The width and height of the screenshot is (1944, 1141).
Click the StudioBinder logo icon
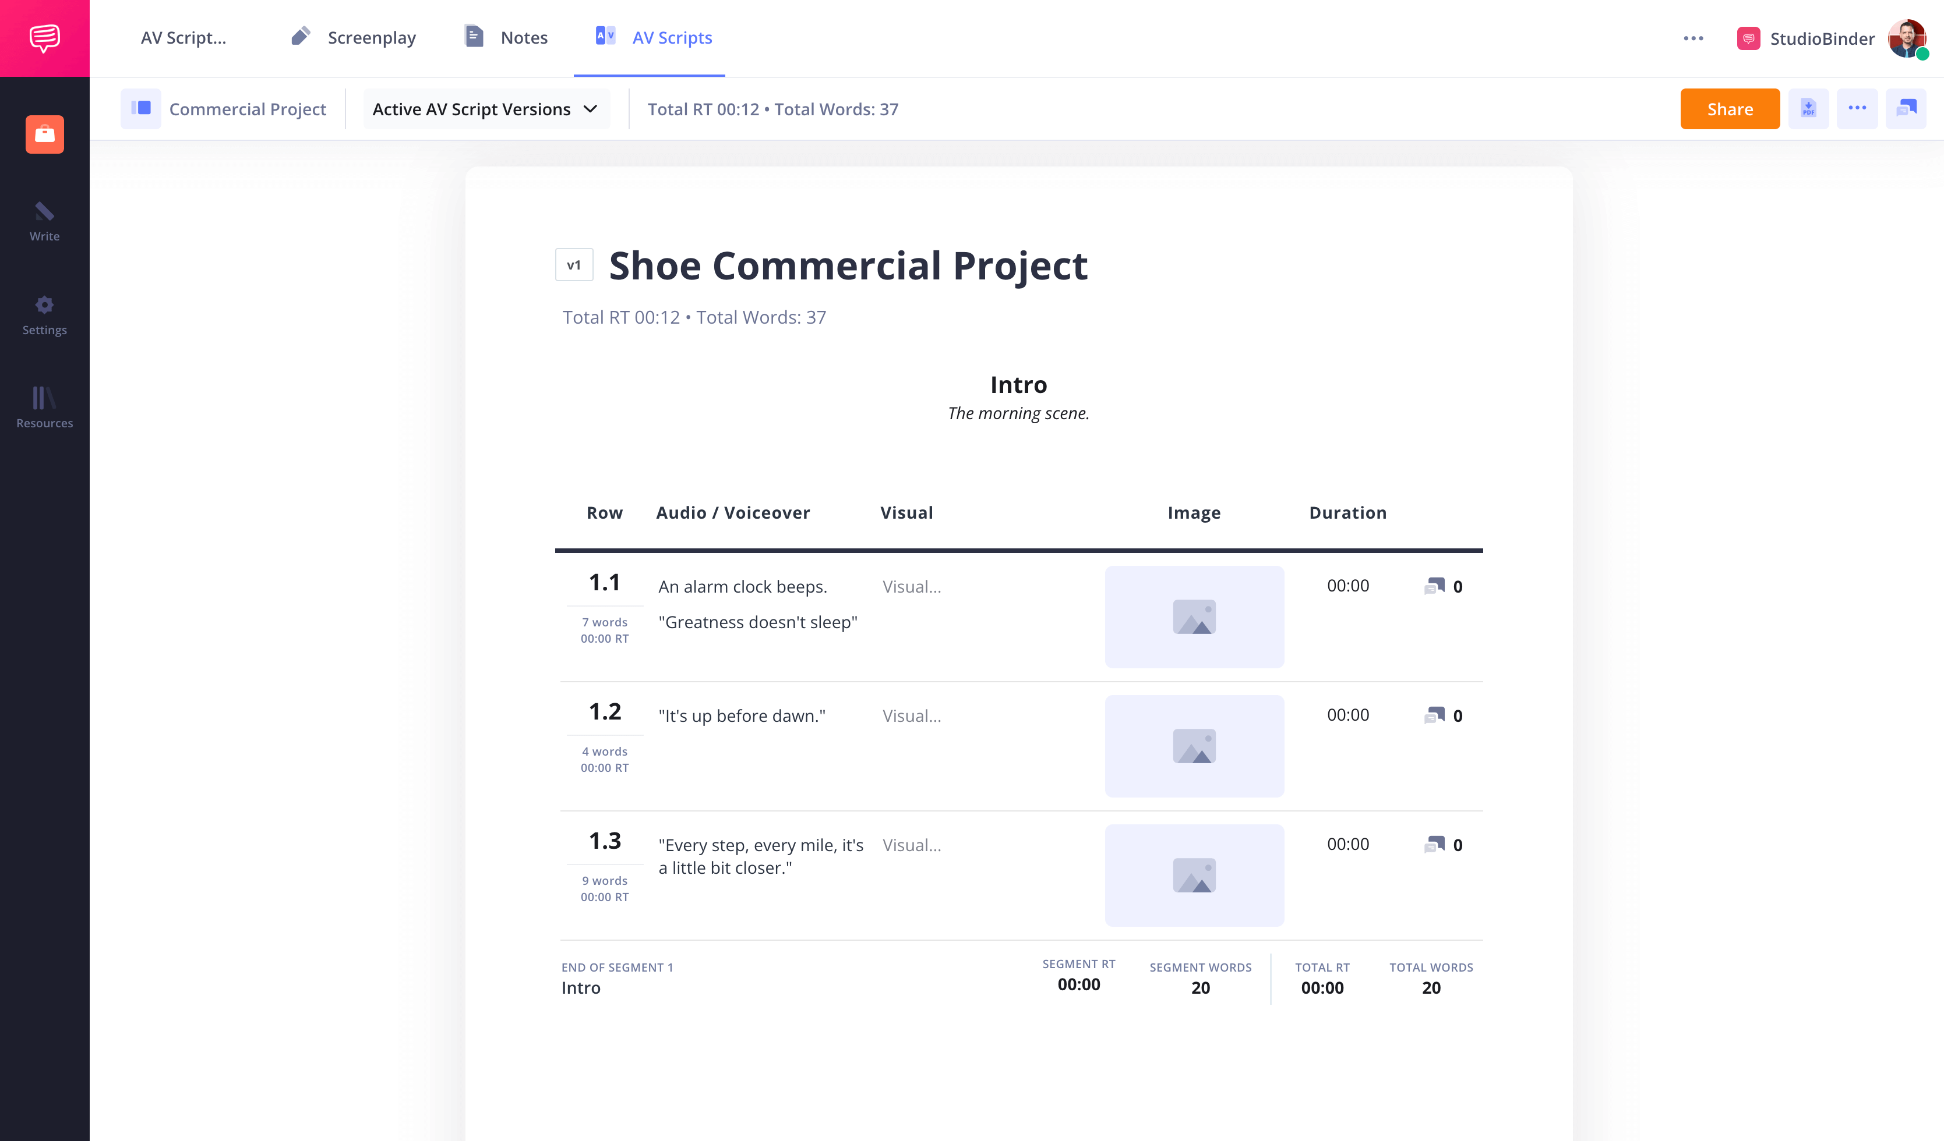[x=44, y=38]
